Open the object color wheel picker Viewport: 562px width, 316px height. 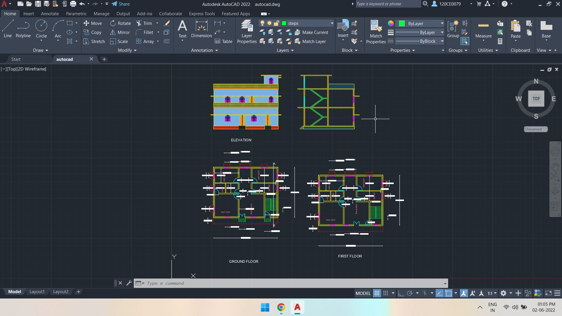pyautogui.click(x=390, y=23)
